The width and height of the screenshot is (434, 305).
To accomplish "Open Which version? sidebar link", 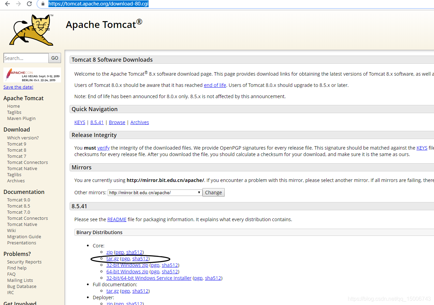I will (x=23, y=138).
